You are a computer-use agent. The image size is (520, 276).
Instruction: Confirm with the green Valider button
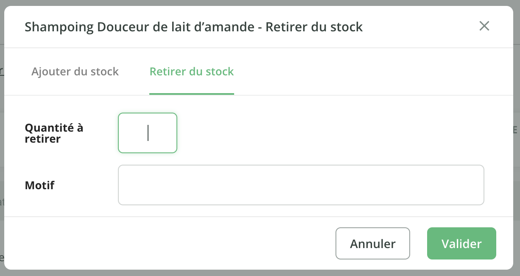click(x=461, y=243)
